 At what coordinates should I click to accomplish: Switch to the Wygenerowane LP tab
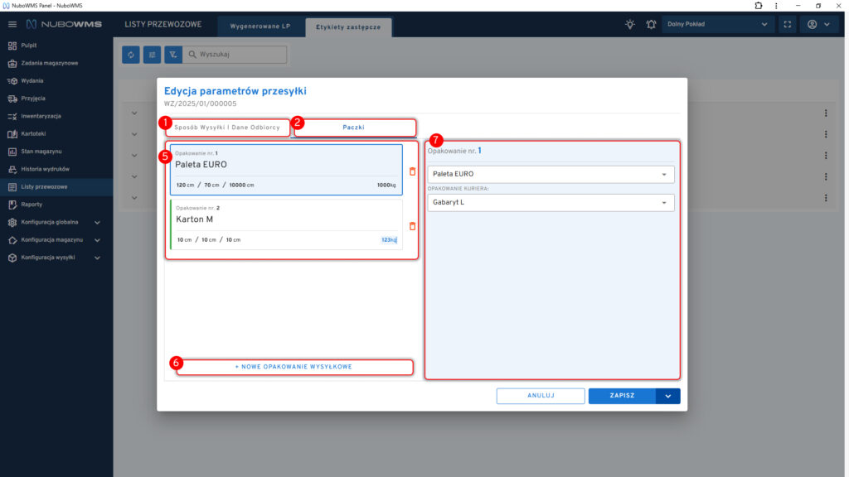(260, 26)
